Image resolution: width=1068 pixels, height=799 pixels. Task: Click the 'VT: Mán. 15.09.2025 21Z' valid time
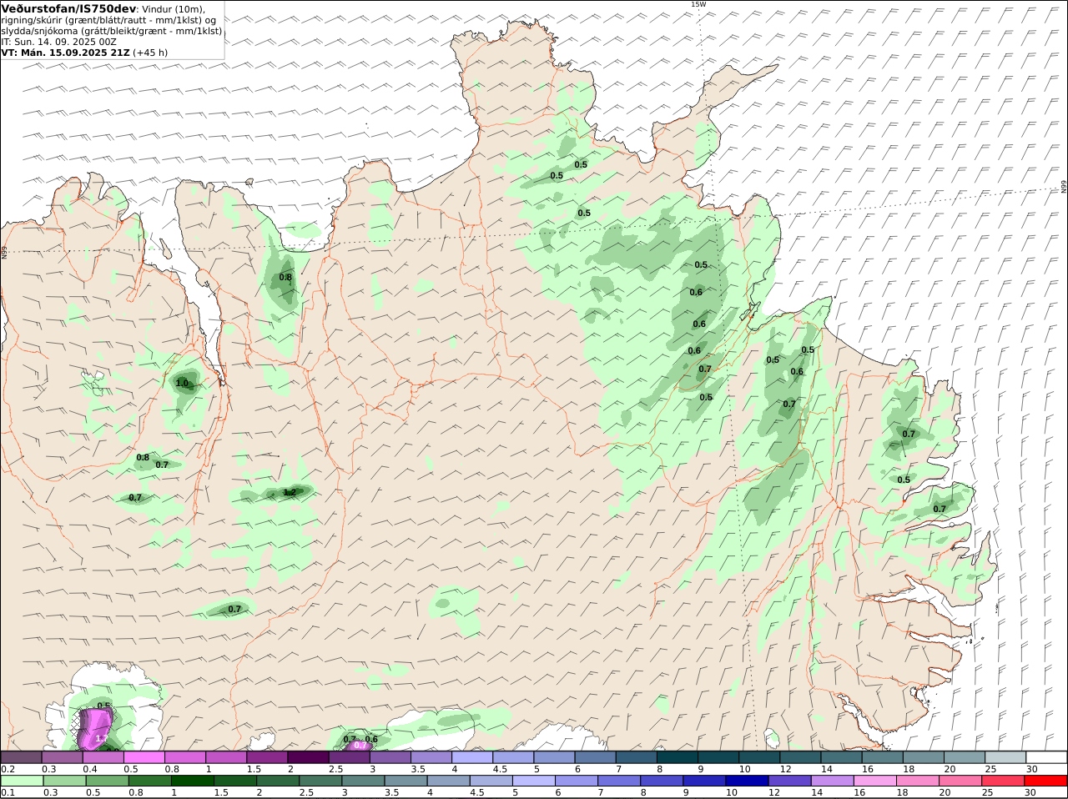(x=65, y=53)
